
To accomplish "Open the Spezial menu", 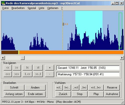I will pos(32,8).
